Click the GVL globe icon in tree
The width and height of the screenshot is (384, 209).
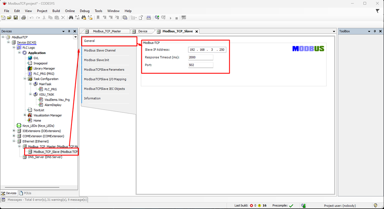30,58
